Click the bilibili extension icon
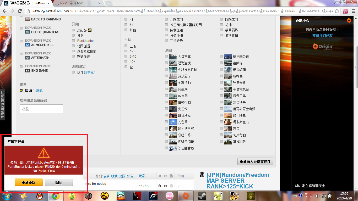 (345, 11)
